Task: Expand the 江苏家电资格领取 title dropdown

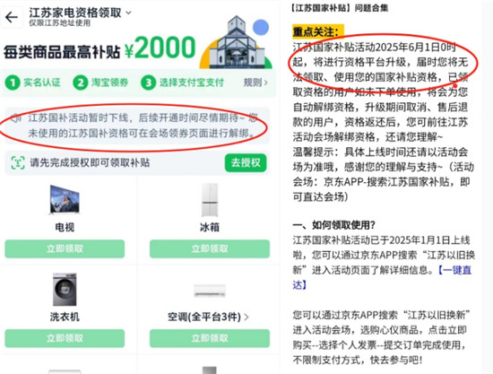Action: click(x=128, y=13)
